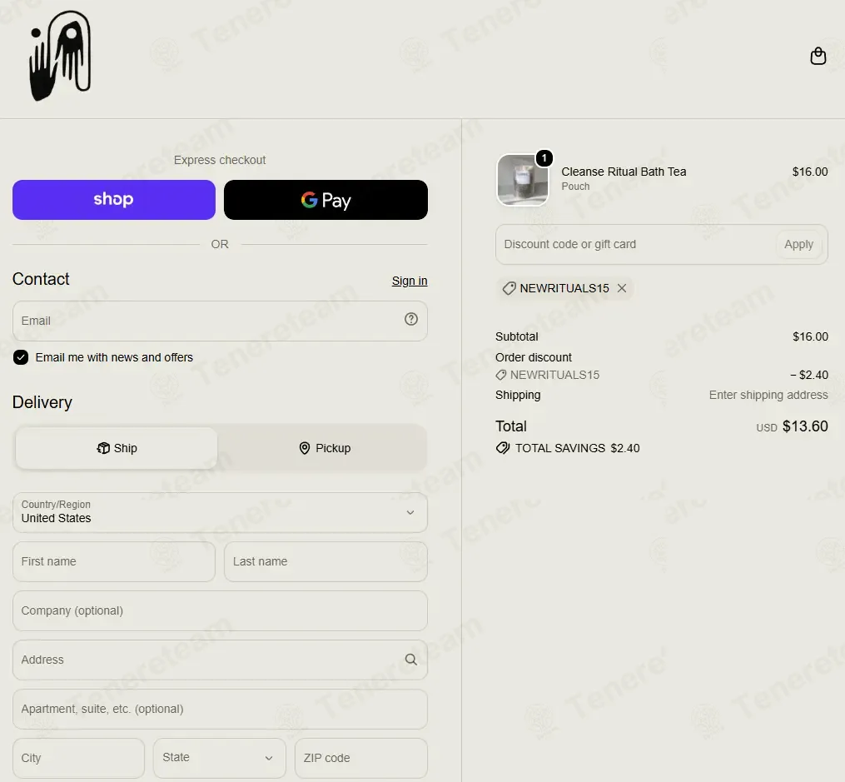Click the First name field
The image size is (845, 782).
tap(114, 561)
